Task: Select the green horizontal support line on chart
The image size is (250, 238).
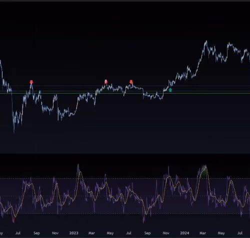Action: (125, 93)
